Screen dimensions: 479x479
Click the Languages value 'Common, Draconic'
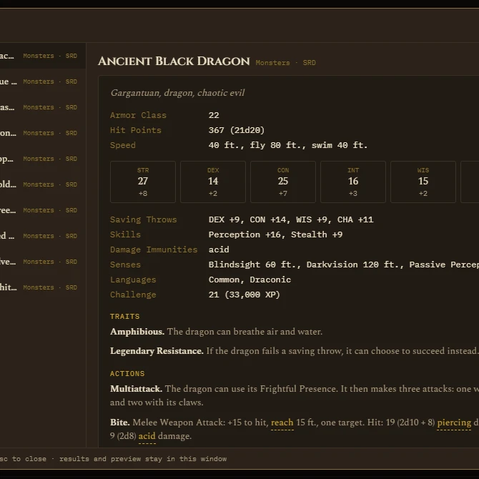(250, 280)
